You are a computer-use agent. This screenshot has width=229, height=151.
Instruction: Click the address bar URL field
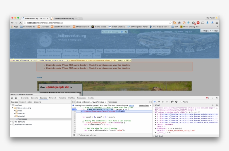point(96,23)
